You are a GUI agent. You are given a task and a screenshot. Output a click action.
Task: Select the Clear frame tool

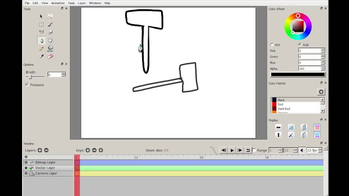(50, 16)
